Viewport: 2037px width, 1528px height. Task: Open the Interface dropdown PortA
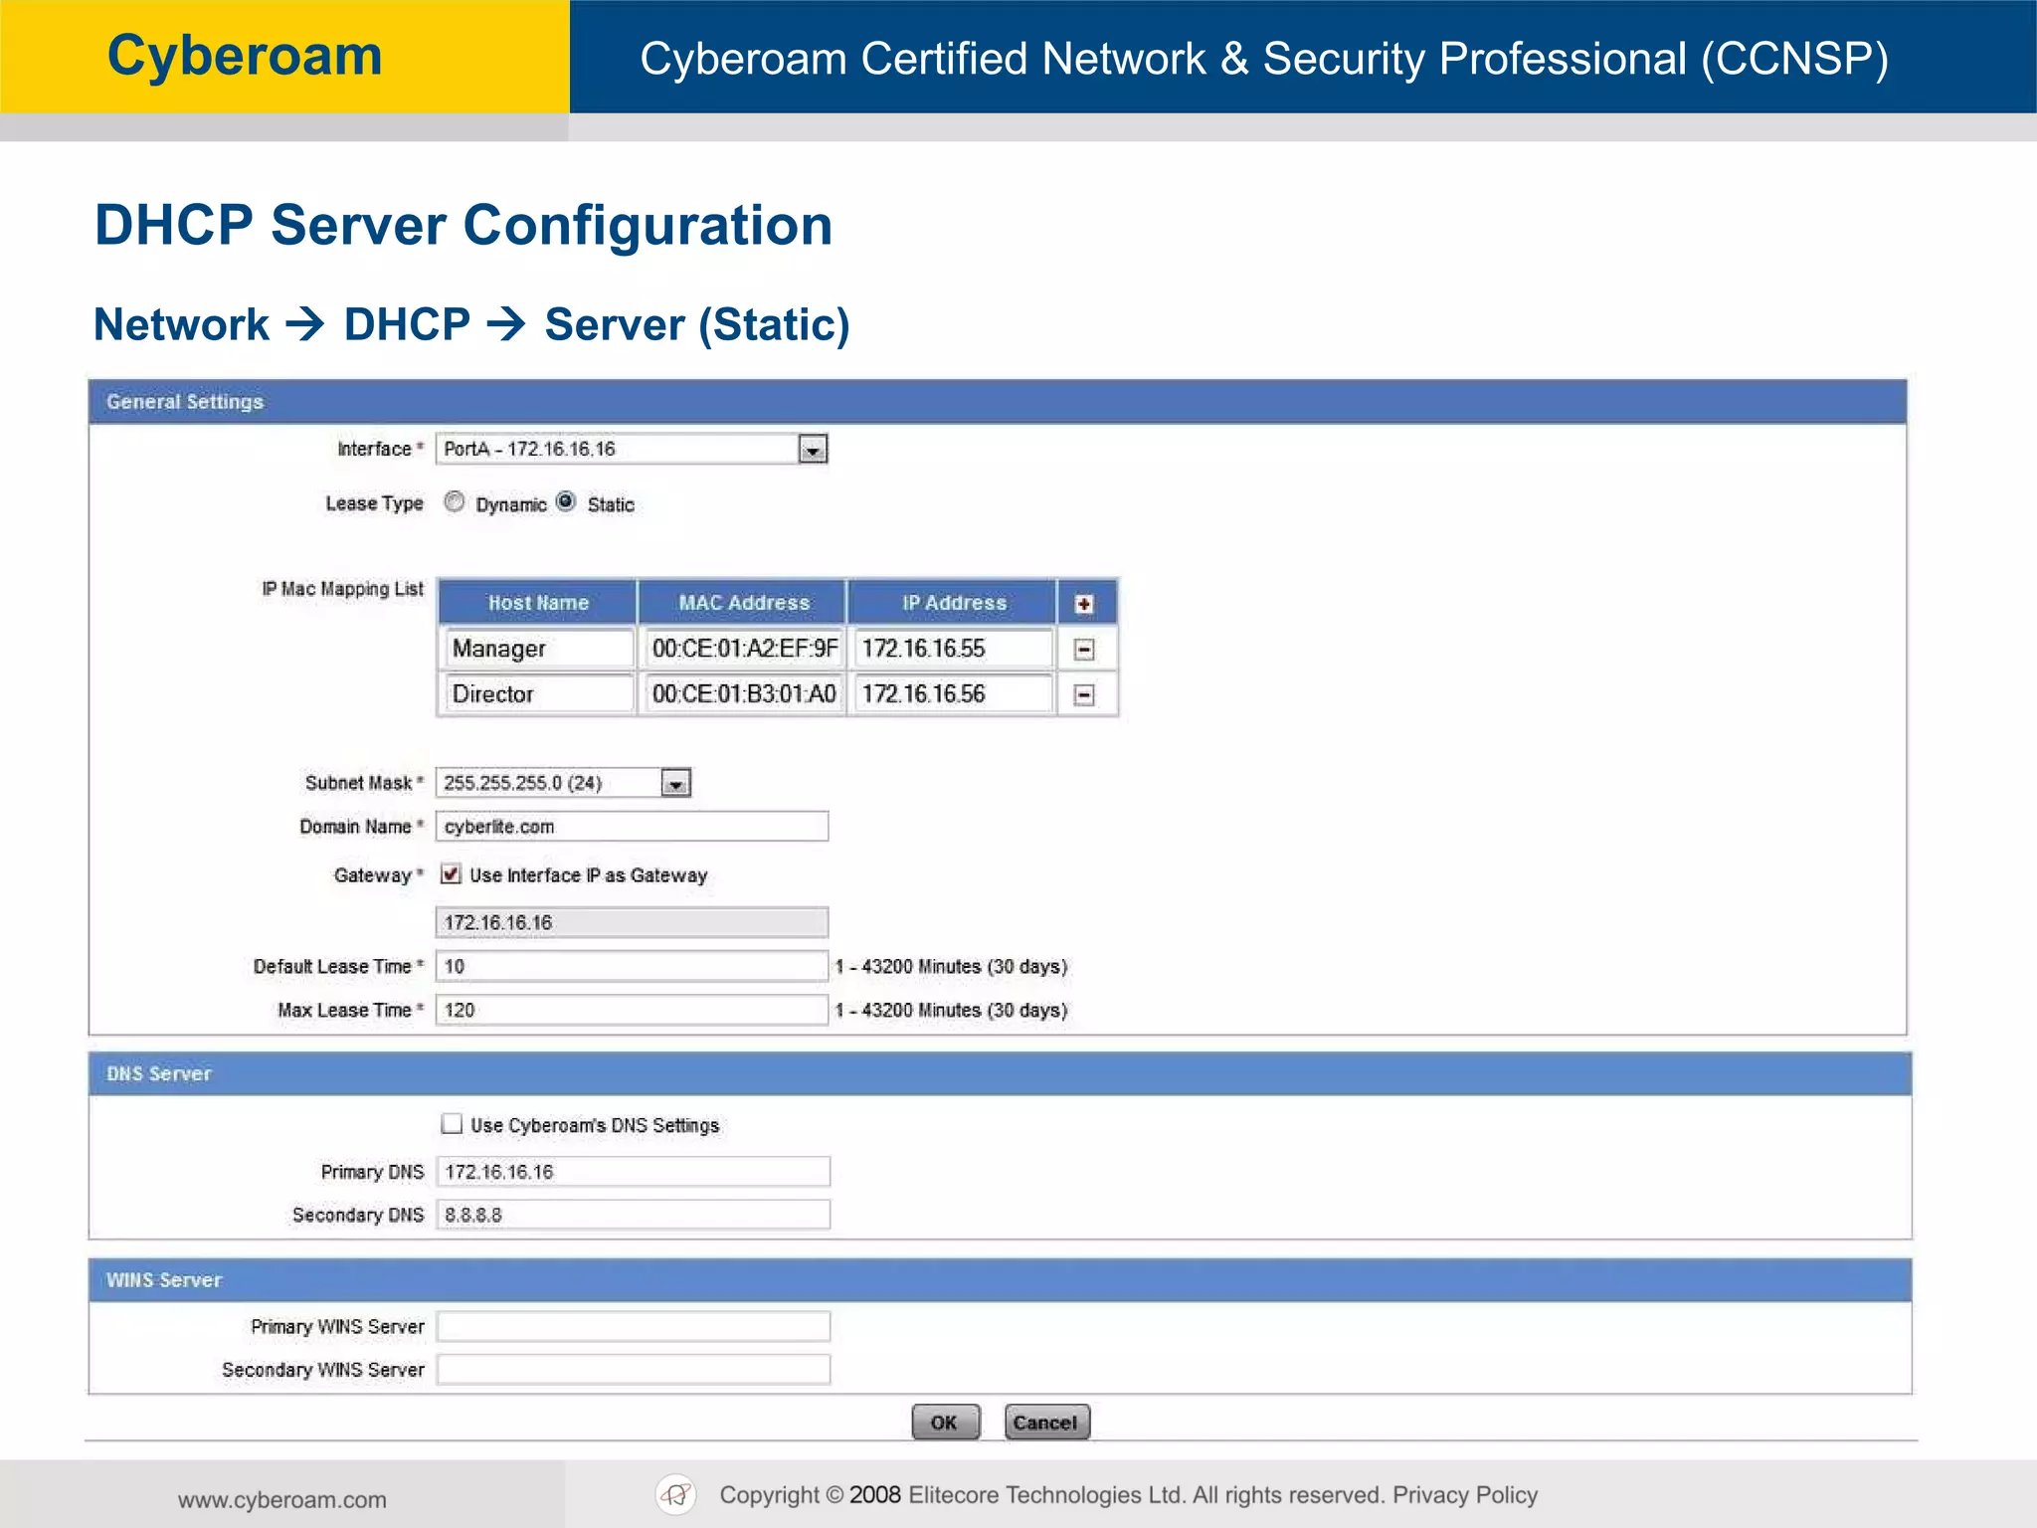(x=633, y=449)
